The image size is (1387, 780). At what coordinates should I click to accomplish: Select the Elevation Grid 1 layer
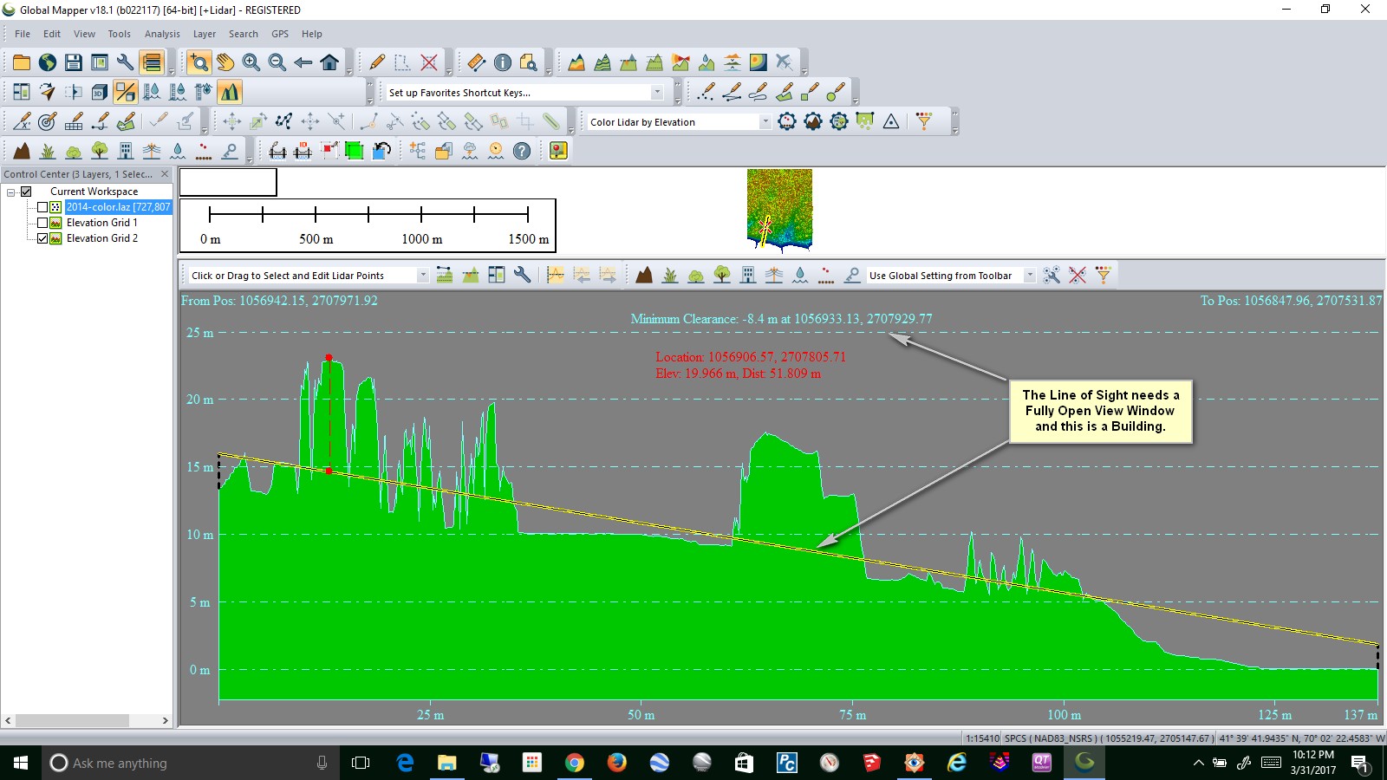(x=102, y=223)
